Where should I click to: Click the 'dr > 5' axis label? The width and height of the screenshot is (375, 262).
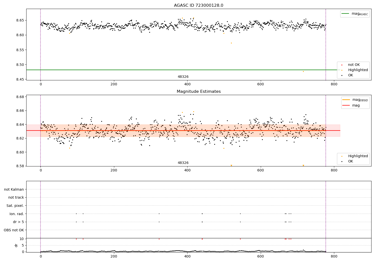tap(18, 222)
